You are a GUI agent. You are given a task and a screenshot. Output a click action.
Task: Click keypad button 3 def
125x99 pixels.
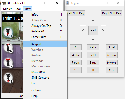point(112,47)
